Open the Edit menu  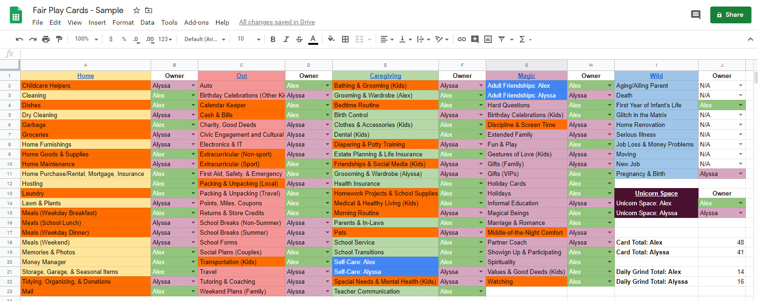click(x=55, y=22)
